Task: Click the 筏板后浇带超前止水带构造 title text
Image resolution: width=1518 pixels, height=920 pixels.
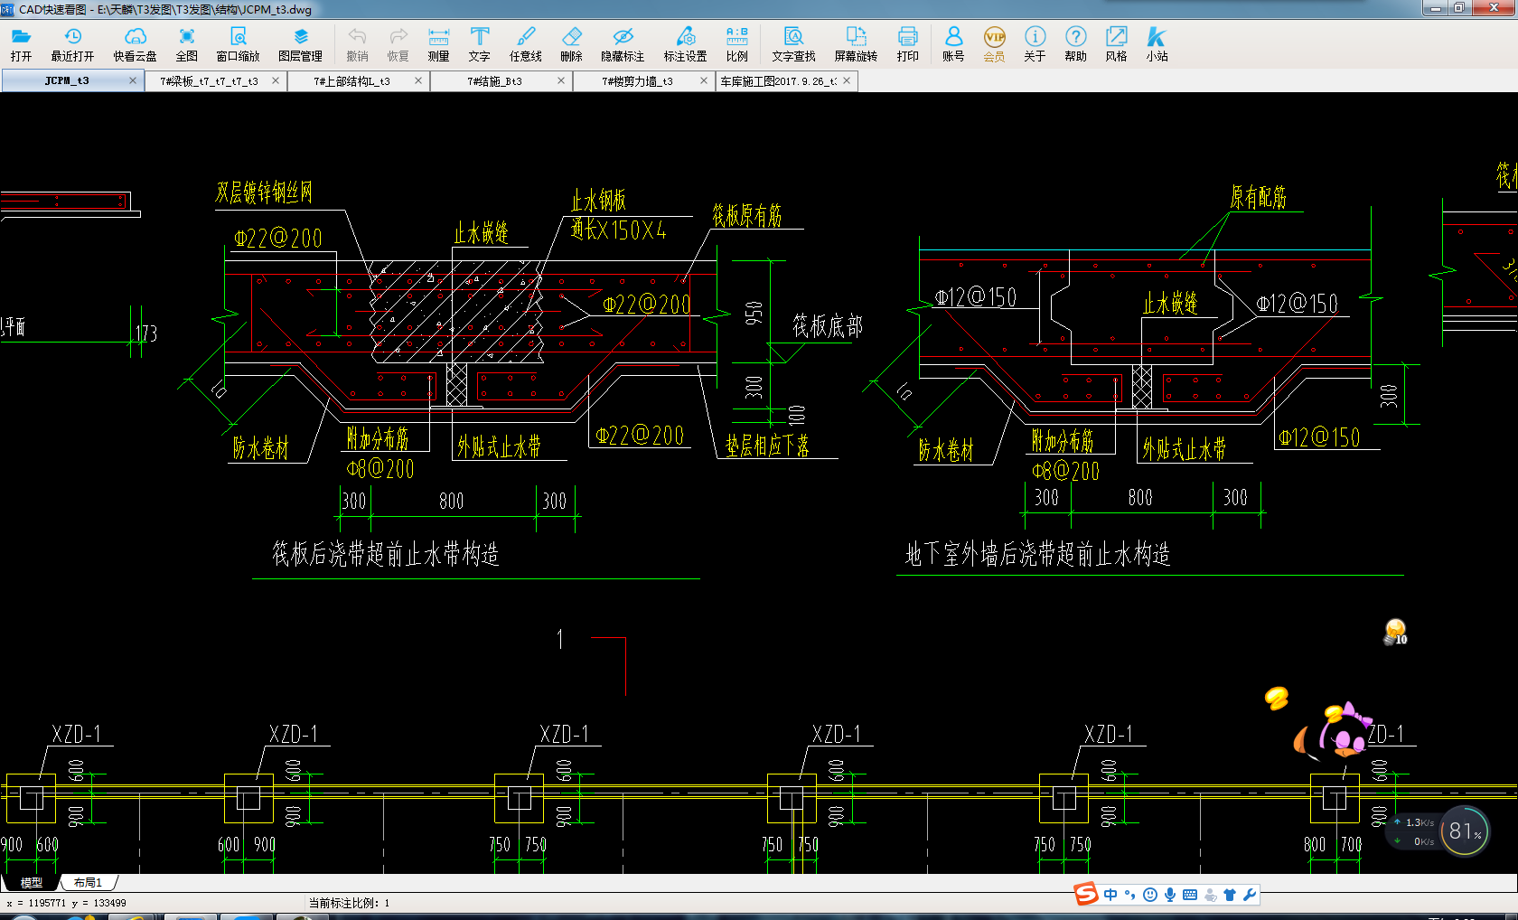Action: point(386,553)
